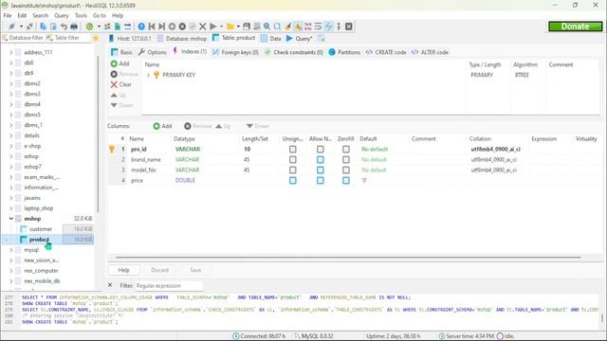
Task: Click the Copy toolbar icon
Action: (x=43, y=27)
